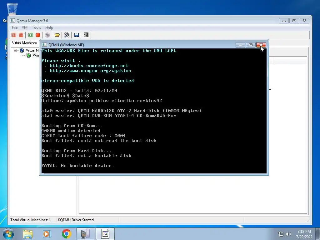The width and height of the screenshot is (320, 240).
Task: Select the Virtual Machines tab
Action: point(24,43)
